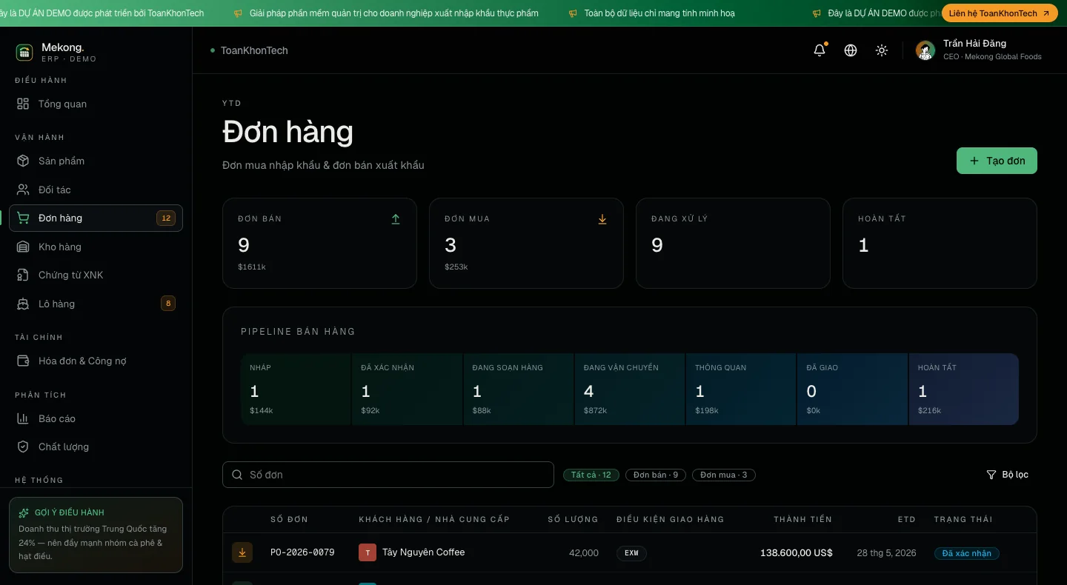This screenshot has width=1067, height=585.
Task: Click the Mekong ERP logo icon
Action: pyautogui.click(x=24, y=52)
